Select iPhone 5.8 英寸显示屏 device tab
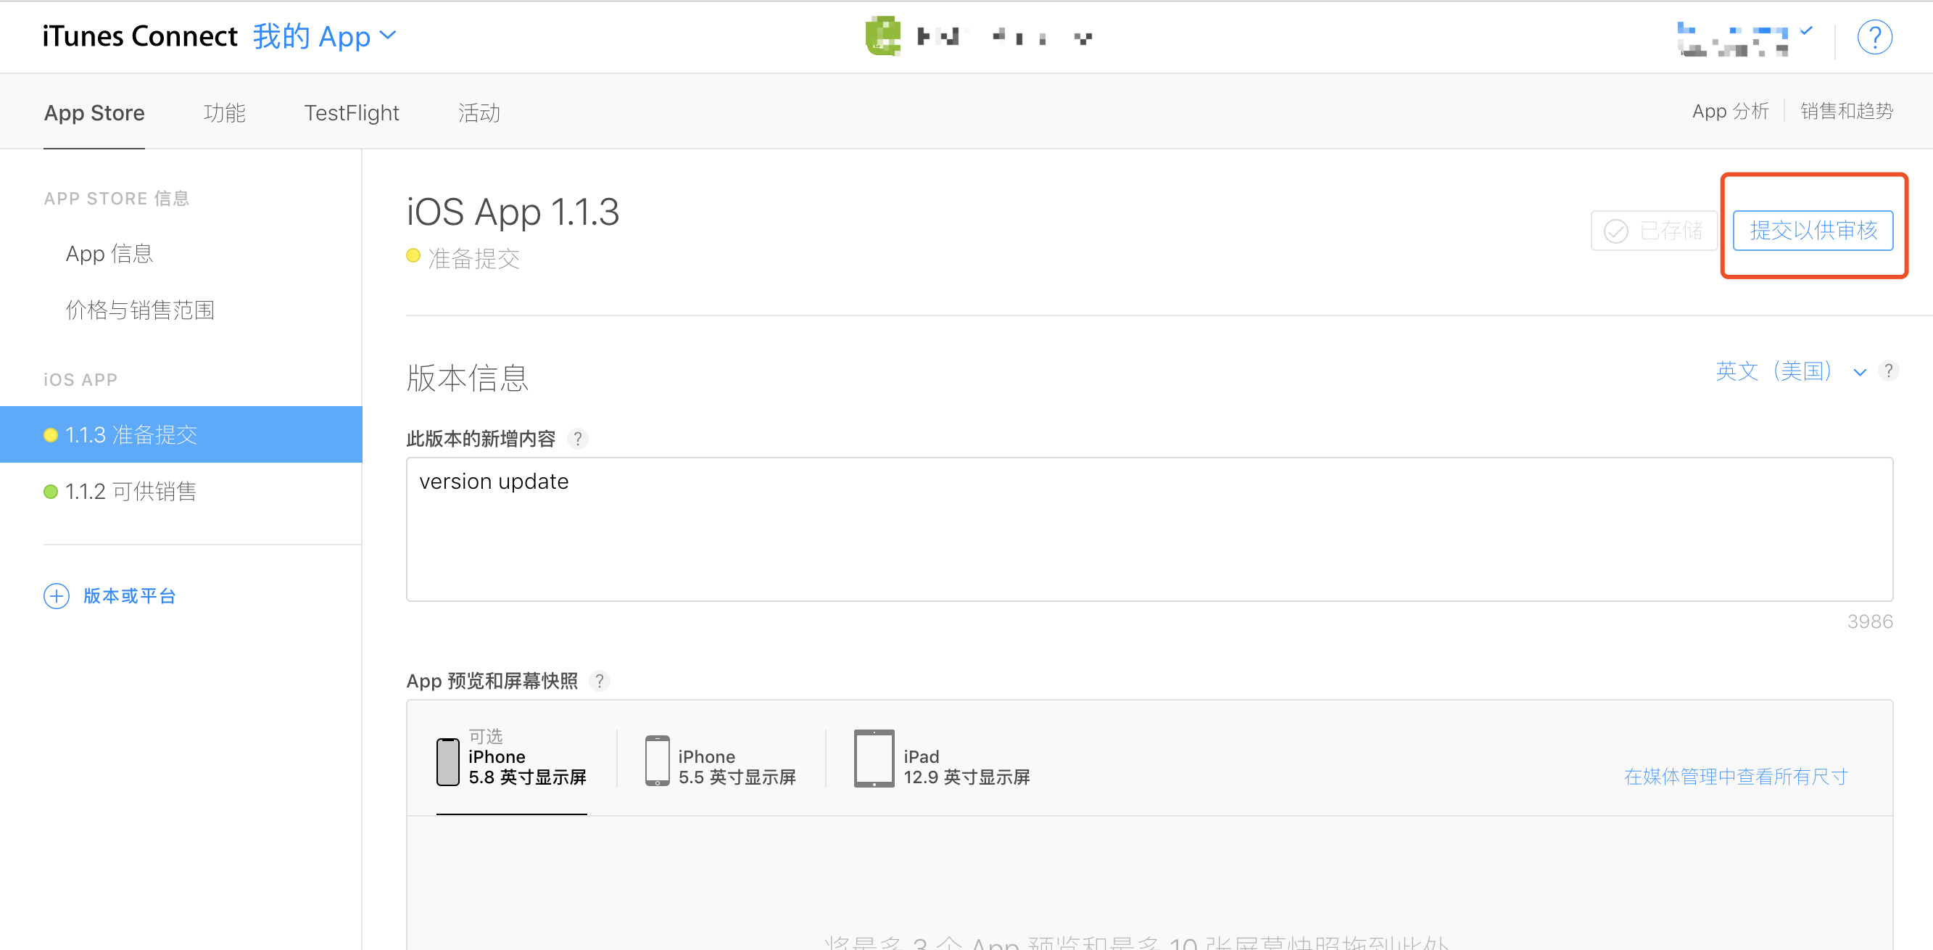 [511, 761]
